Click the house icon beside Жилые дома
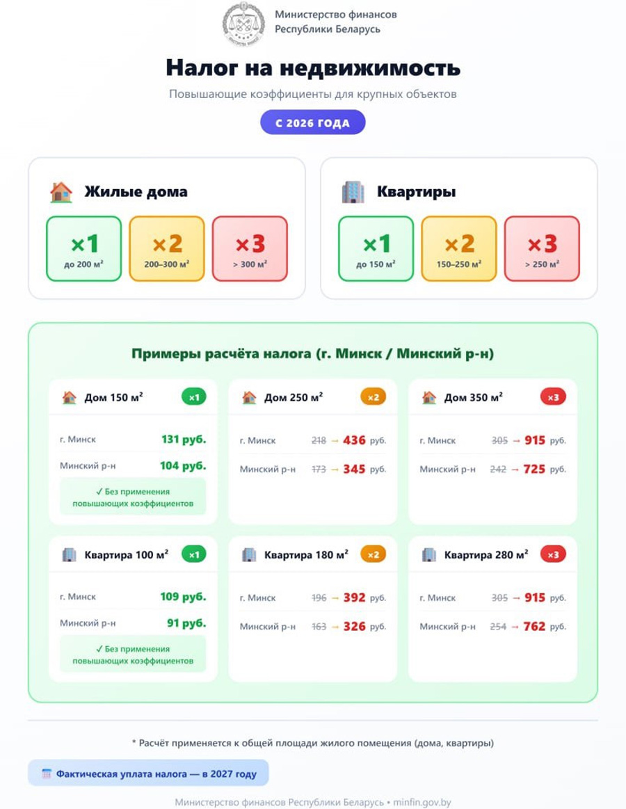 (x=61, y=191)
